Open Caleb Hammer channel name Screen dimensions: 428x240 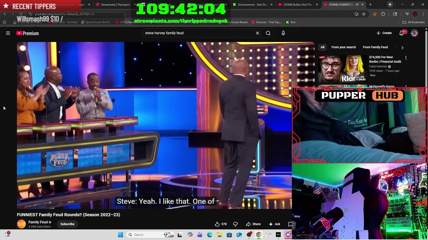click(x=378, y=66)
